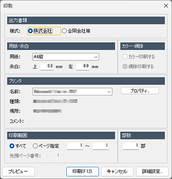172x179 pixels.
Task: Open the 用紙 A4縦 dropdown
Action: tap(66, 57)
